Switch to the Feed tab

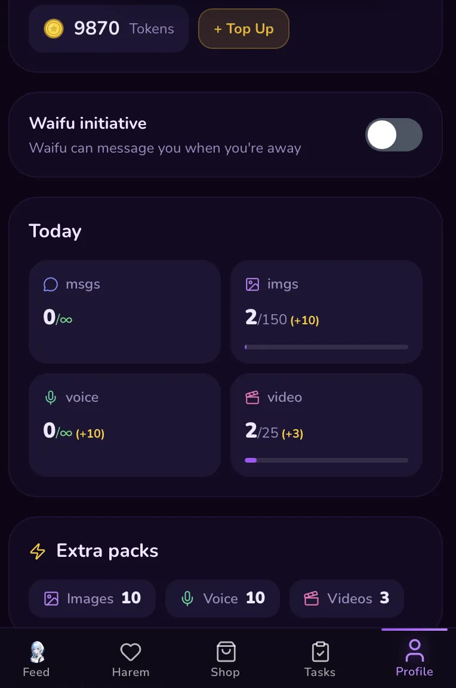[36, 658]
